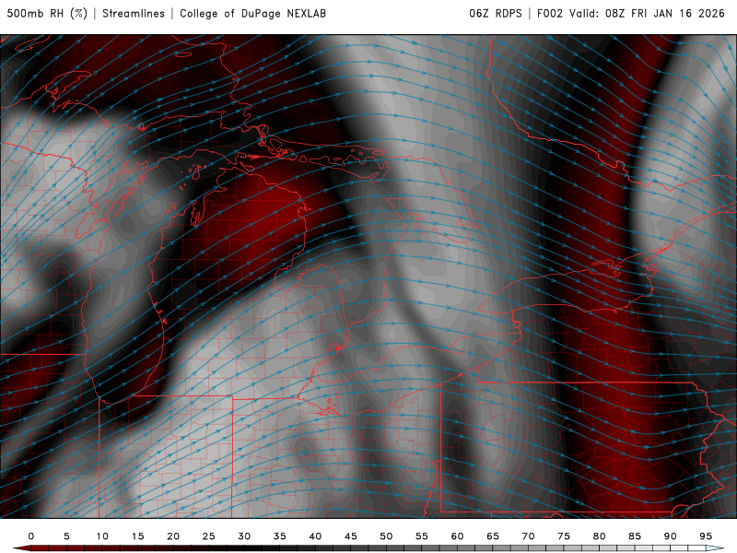737x553 pixels.
Task: Click the "30" colorbar scale label
Action: tap(244, 536)
